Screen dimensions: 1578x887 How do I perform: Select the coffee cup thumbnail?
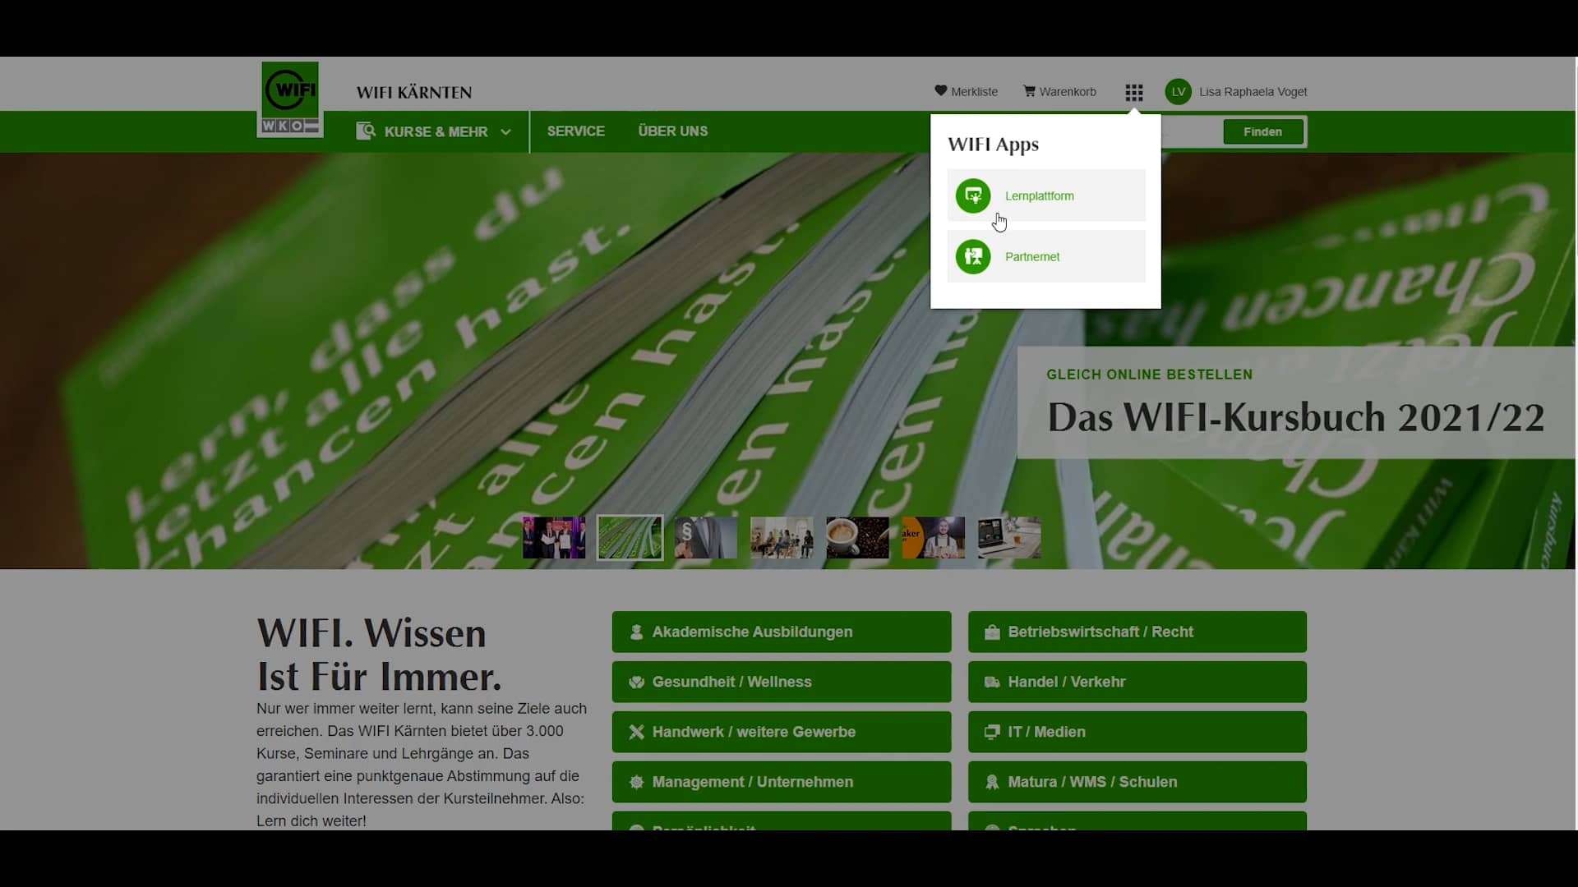pyautogui.click(x=857, y=538)
